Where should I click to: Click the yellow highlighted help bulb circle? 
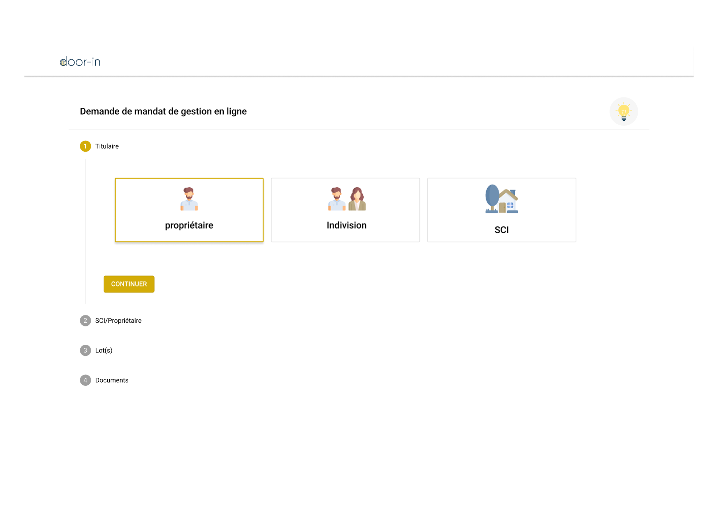(624, 111)
